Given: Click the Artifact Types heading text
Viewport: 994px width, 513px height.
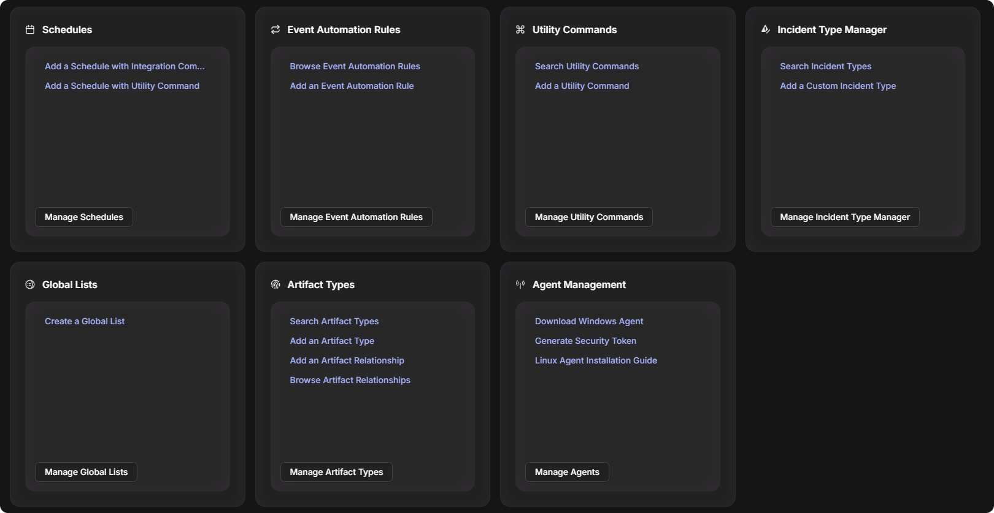Looking at the screenshot, I should [322, 284].
